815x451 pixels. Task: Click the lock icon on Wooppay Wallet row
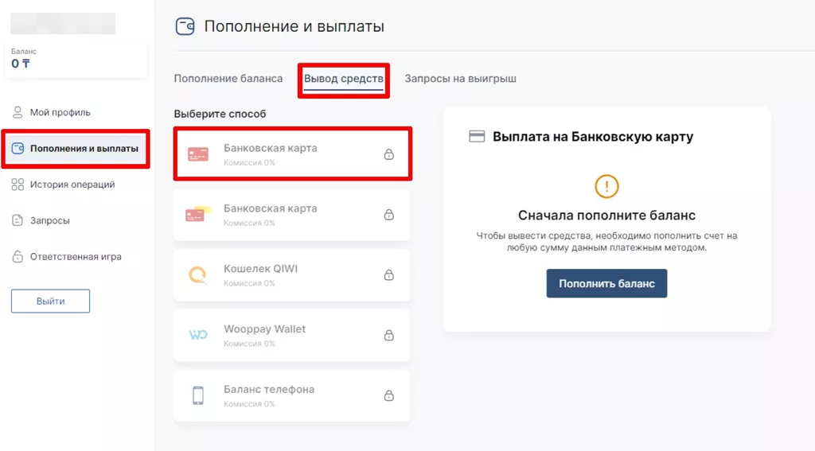388,336
